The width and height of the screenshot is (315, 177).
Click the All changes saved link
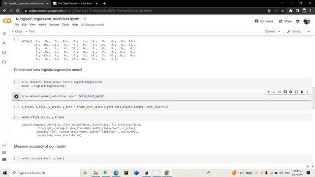coord(92,25)
